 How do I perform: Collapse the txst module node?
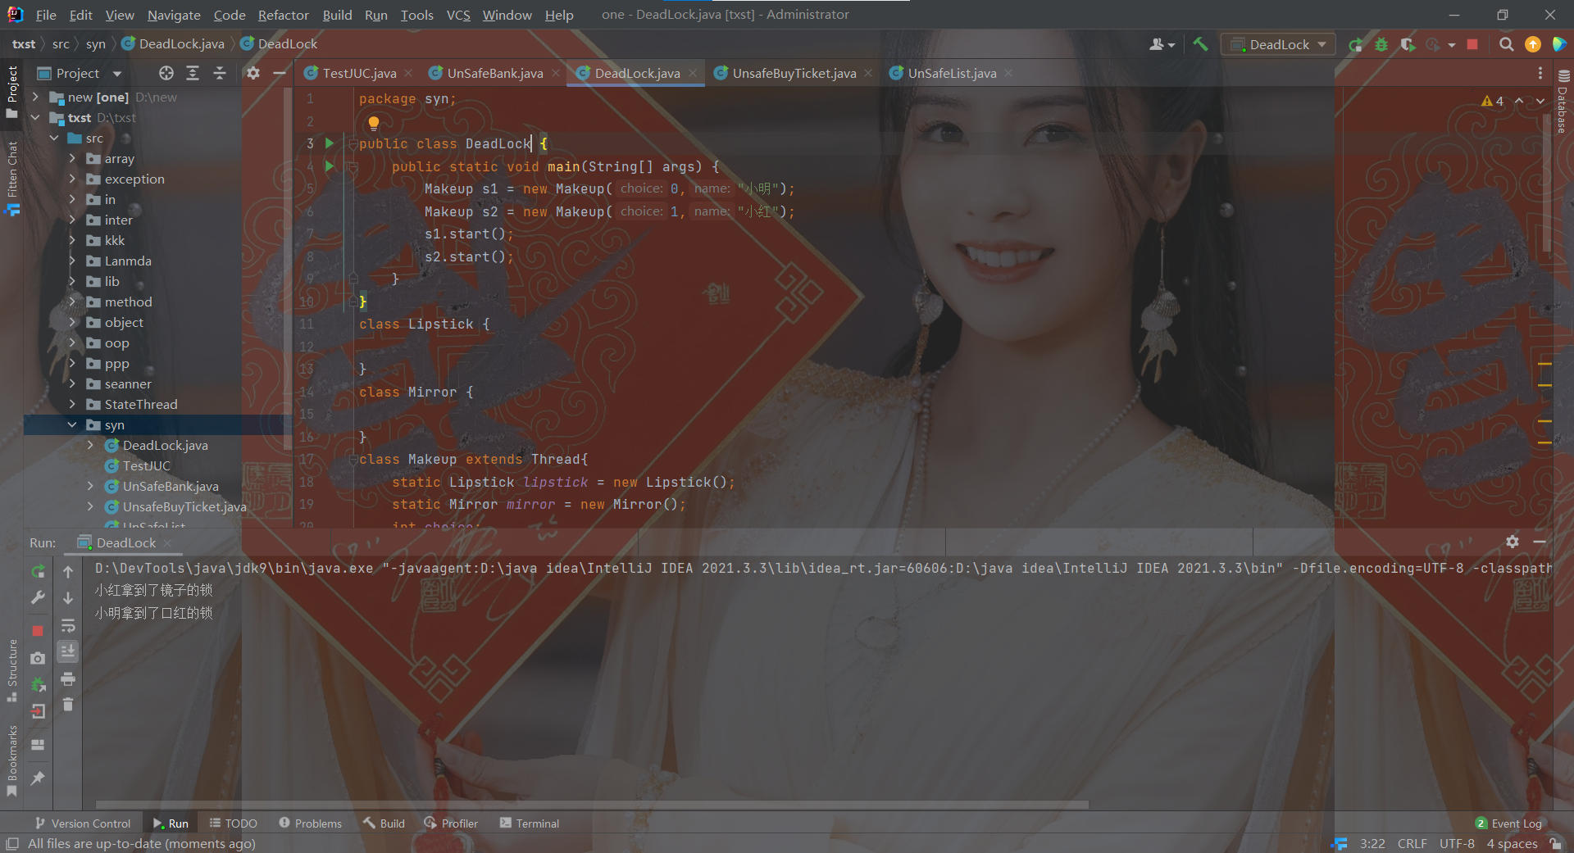pyautogui.click(x=35, y=117)
